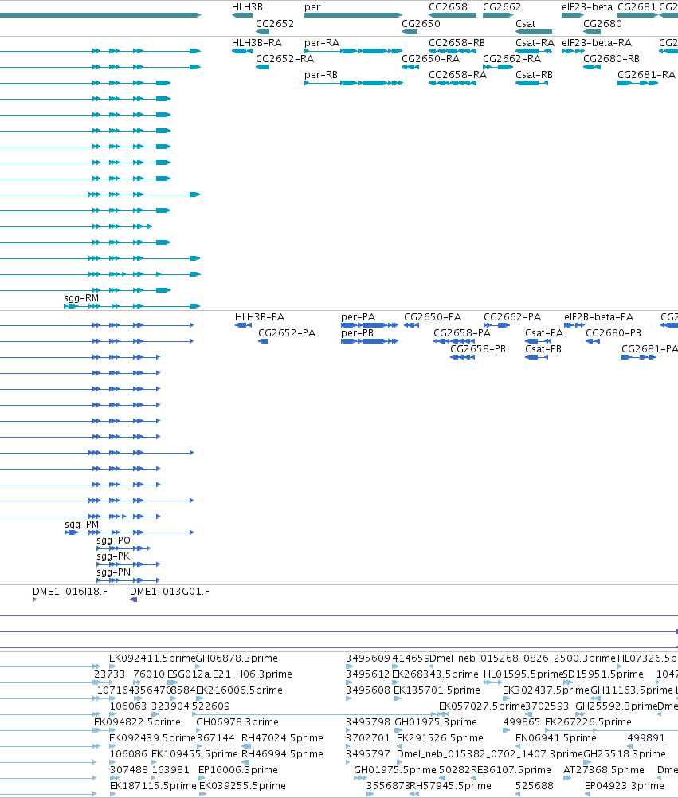Select the CG2681-PA protein label
The image size is (678, 798).
649,349
